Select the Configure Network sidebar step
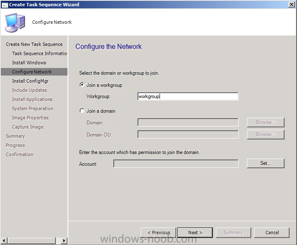This screenshot has height=245, width=297. (34, 72)
